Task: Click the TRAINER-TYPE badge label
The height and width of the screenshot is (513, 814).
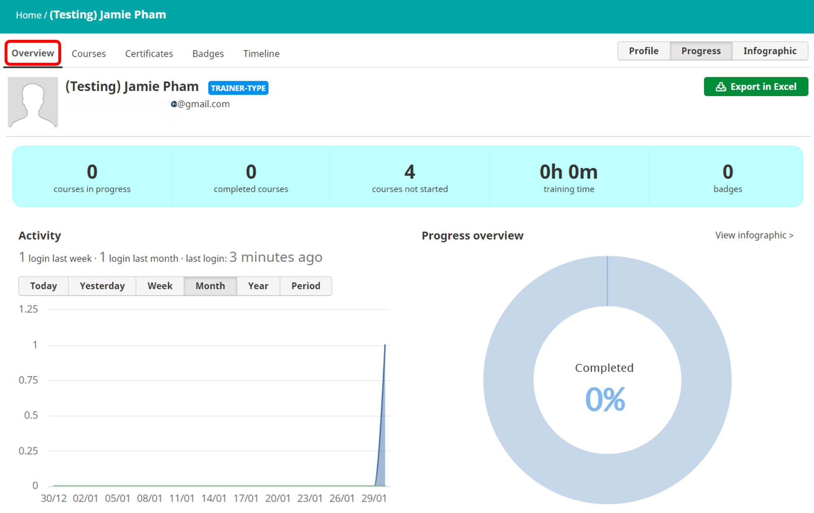Action: tap(238, 88)
